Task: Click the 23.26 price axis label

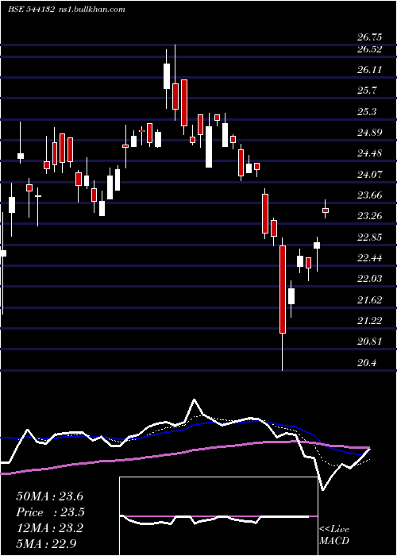Action: (x=369, y=216)
